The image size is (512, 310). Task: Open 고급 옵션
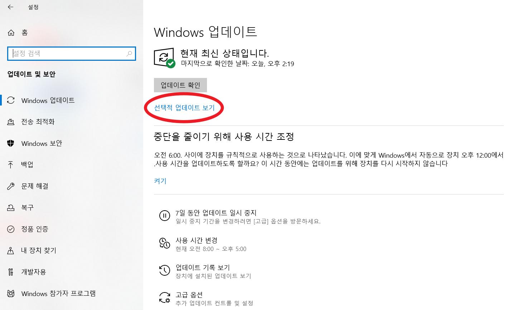(189, 295)
